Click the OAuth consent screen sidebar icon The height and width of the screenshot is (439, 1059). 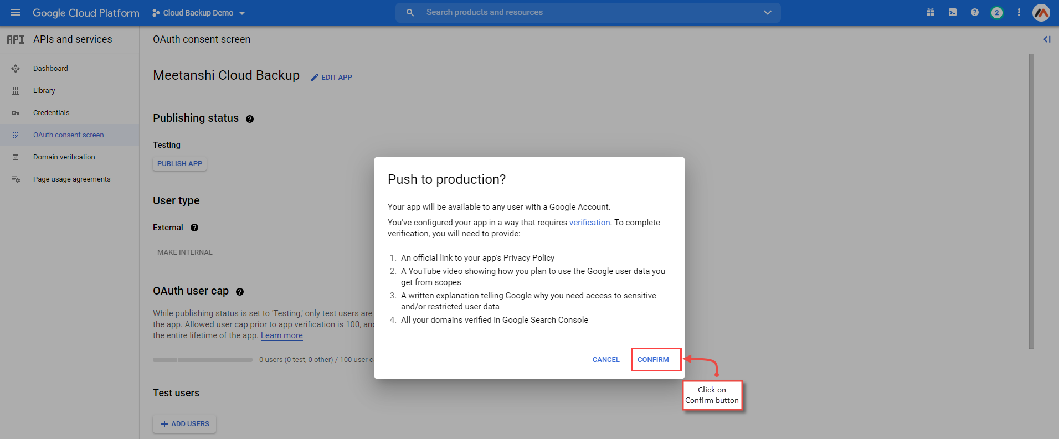(x=16, y=135)
